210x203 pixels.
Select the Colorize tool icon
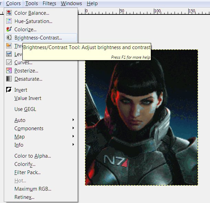[x=9, y=30]
